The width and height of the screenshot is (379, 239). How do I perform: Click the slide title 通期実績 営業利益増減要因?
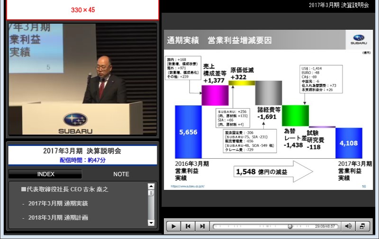pos(219,40)
